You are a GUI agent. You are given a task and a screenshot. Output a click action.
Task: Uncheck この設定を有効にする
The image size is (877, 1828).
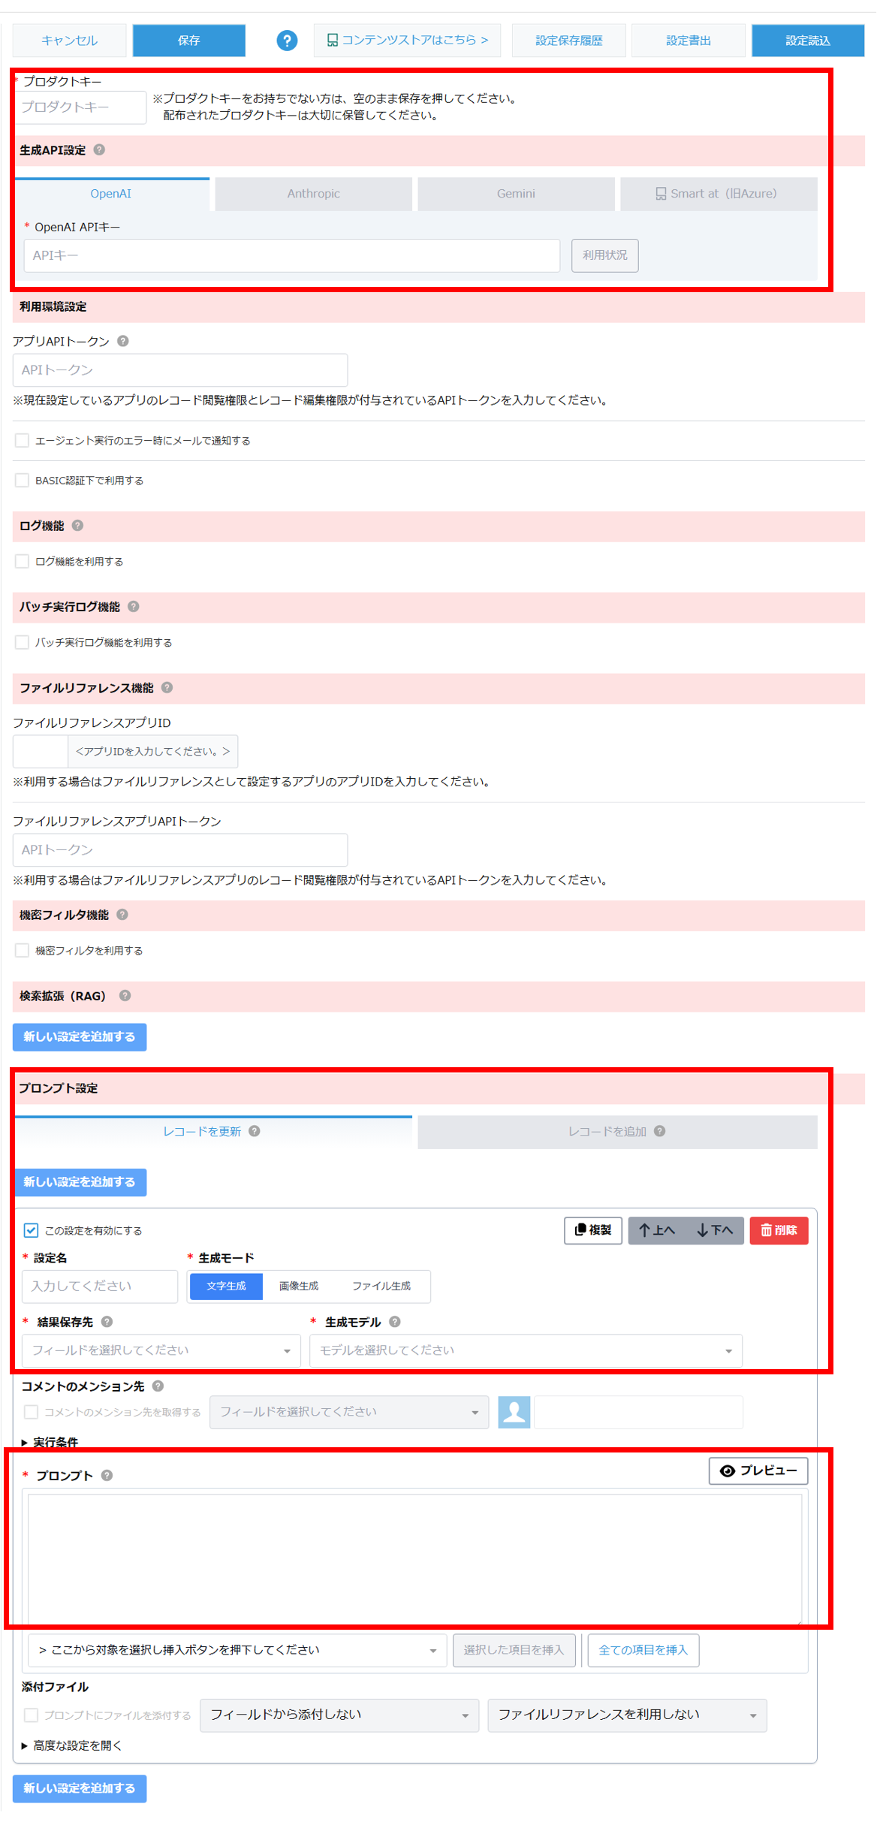(x=31, y=1230)
